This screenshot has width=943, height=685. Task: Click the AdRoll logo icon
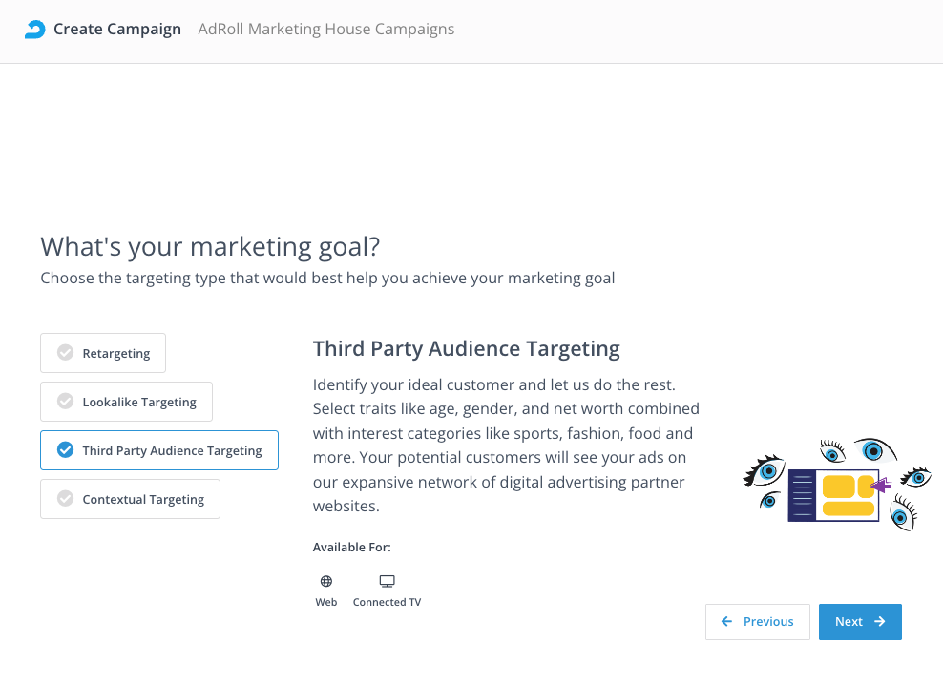point(34,30)
